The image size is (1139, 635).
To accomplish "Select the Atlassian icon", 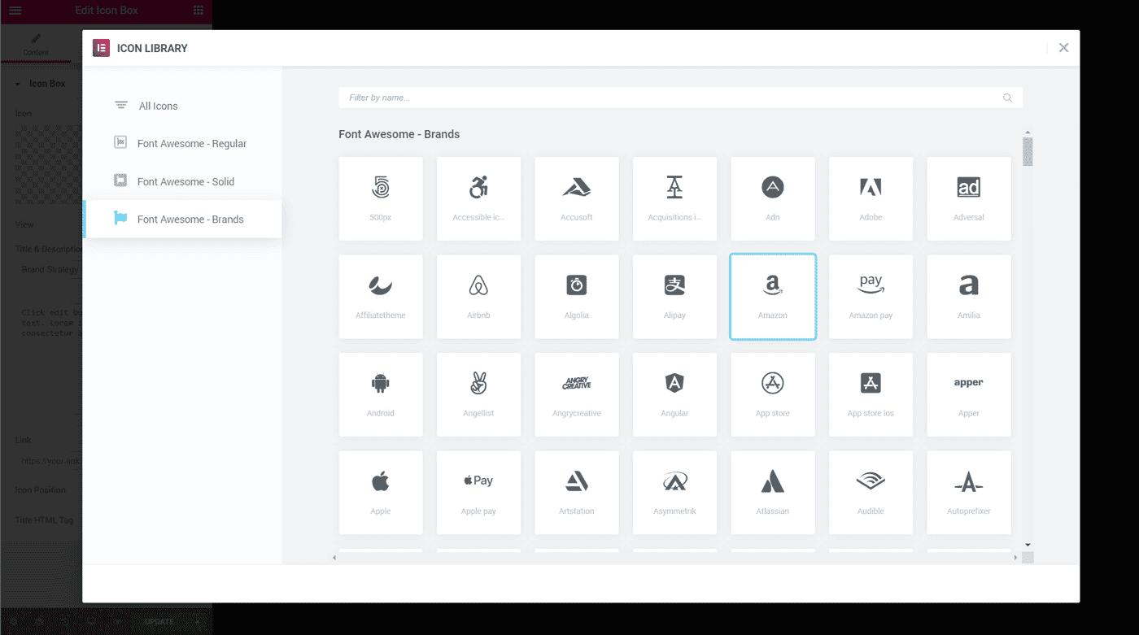I will point(773,493).
